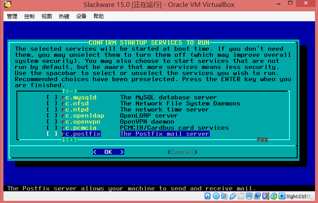This screenshot has height=203, width=318.
Task: Click the mouse integration green arrow icon
Action: [x=274, y=196]
